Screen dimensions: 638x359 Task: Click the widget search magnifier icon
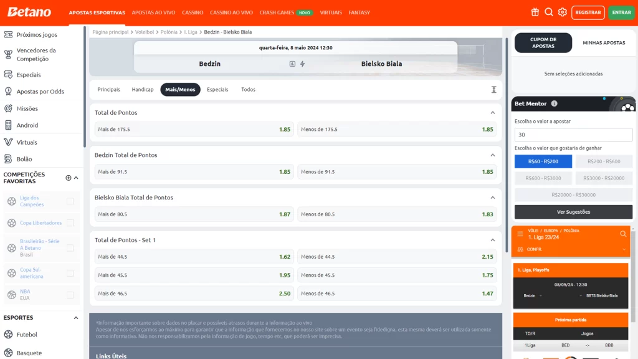(623, 234)
